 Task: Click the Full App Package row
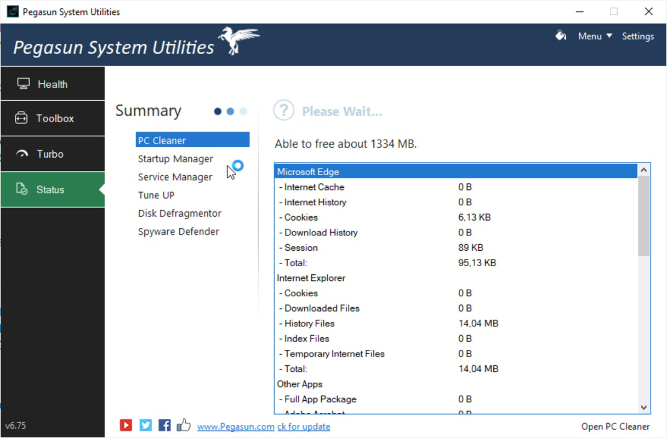tap(456, 399)
